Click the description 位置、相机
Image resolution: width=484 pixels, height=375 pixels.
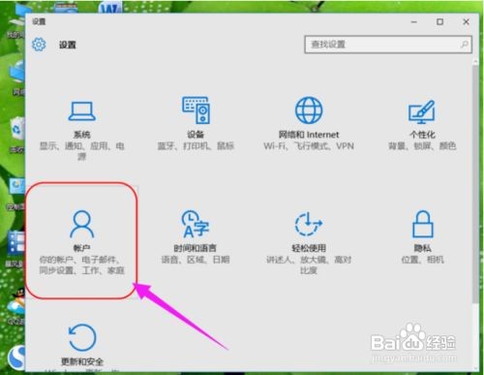422,260
